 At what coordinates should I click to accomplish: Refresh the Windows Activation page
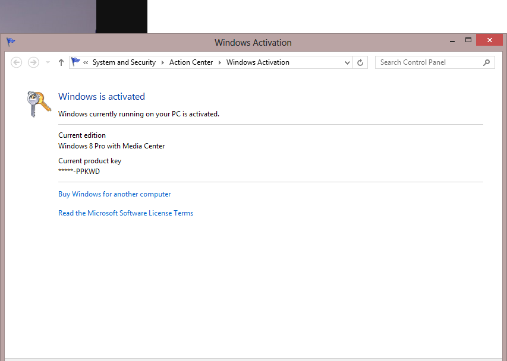coord(360,62)
